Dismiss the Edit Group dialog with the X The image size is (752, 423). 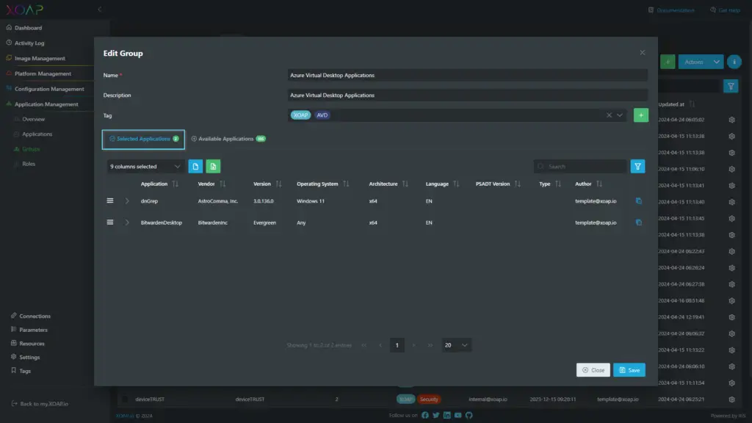coord(642,53)
